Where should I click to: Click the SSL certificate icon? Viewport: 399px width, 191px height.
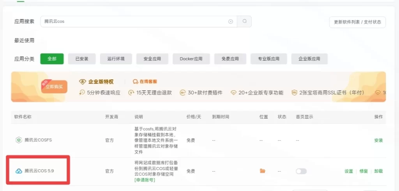click(295, 93)
